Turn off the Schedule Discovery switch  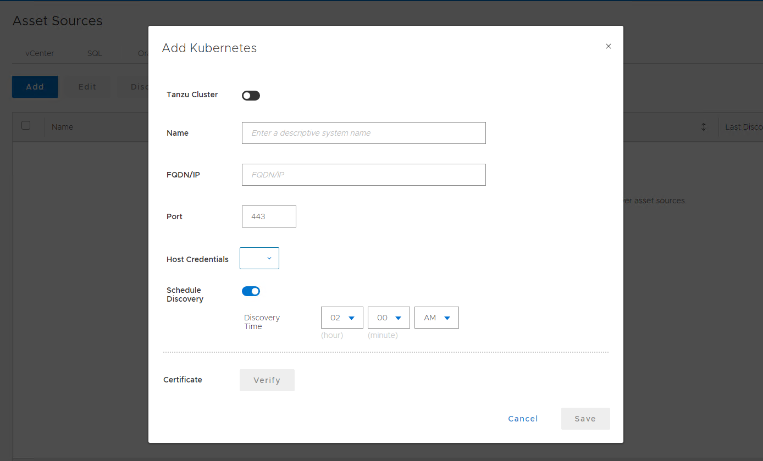(251, 291)
